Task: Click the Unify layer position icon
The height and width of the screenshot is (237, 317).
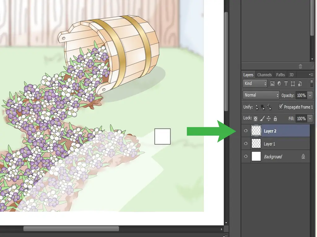Action: pos(257,107)
